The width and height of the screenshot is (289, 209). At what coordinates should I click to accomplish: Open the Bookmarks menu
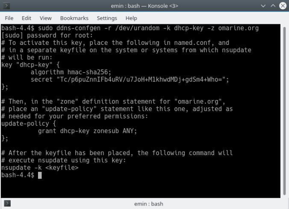pyautogui.click(x=74, y=18)
